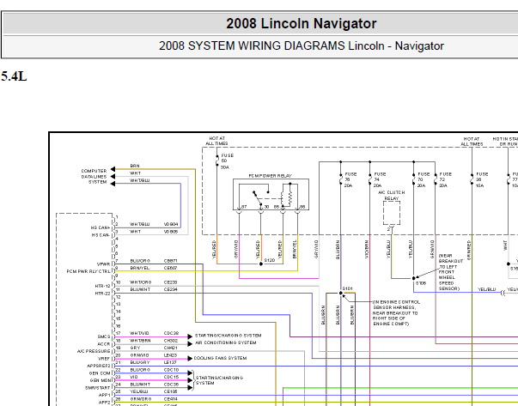Select the "S120" splice label
Screen dimensions: 518x406
270,260
